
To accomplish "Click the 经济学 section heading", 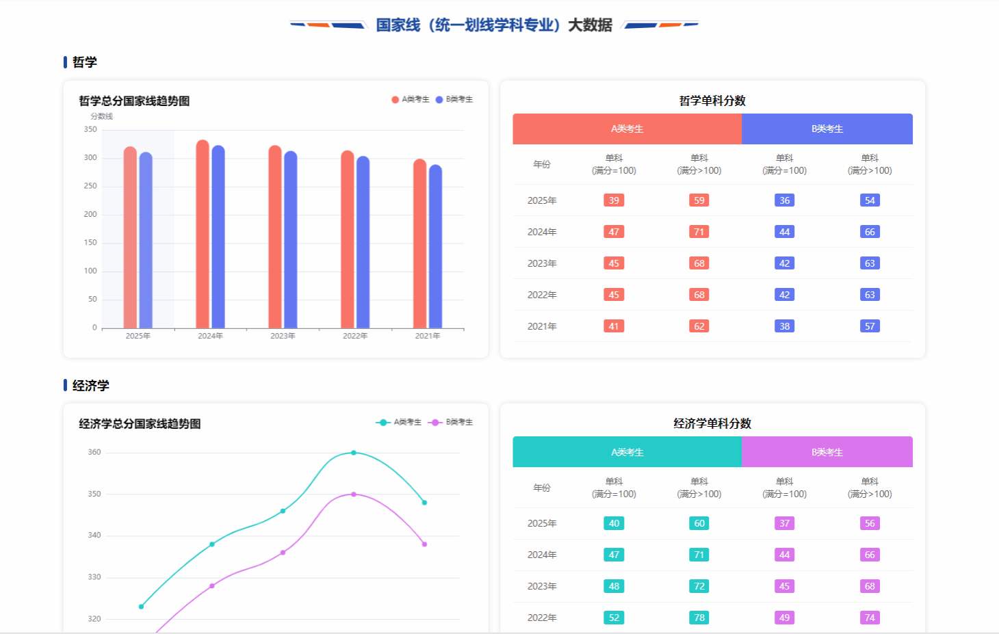I will point(90,386).
